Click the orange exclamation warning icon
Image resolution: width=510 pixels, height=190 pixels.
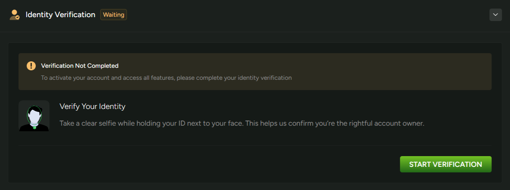point(31,66)
